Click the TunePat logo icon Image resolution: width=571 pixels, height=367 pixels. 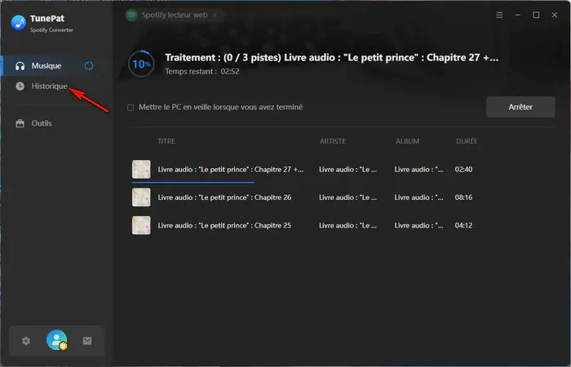(x=19, y=22)
